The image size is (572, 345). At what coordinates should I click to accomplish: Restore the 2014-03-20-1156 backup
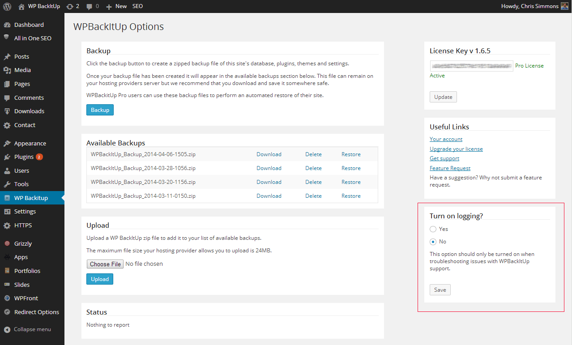[351, 182]
